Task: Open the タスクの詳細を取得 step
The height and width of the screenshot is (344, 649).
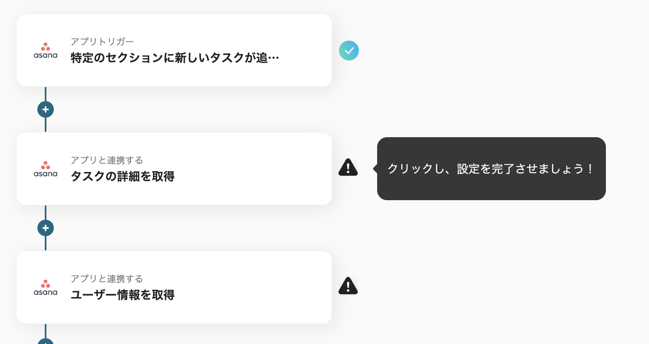Action: coord(123,177)
